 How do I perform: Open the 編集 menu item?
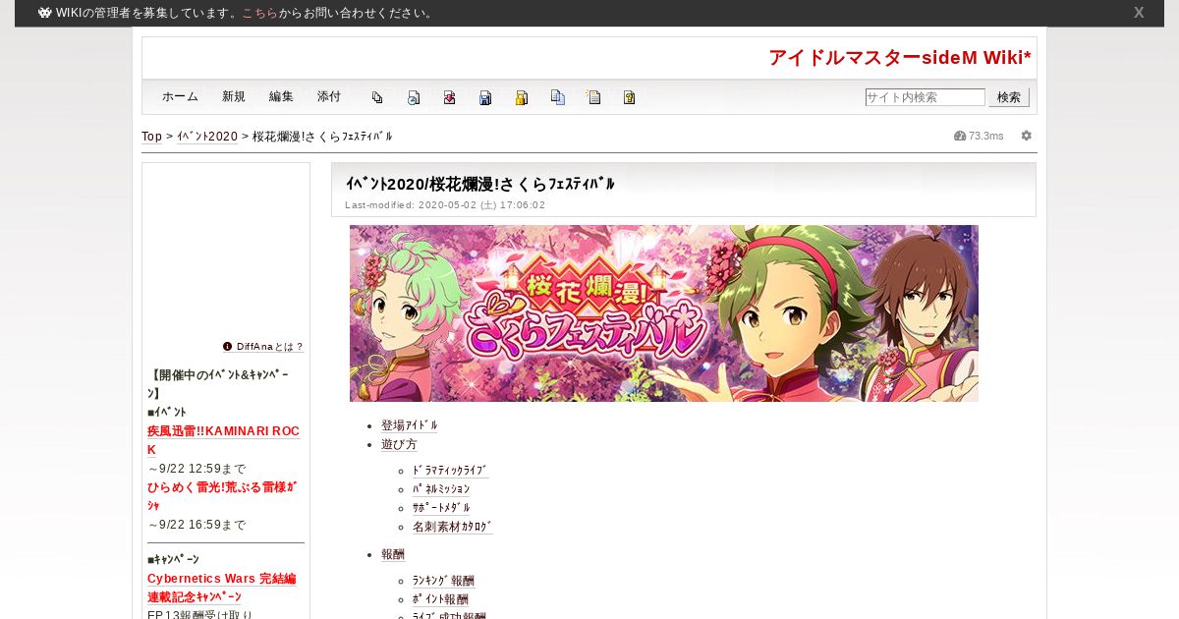(281, 96)
